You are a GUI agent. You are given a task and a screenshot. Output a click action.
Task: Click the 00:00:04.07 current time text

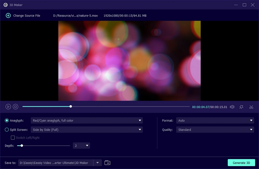coord(200,107)
